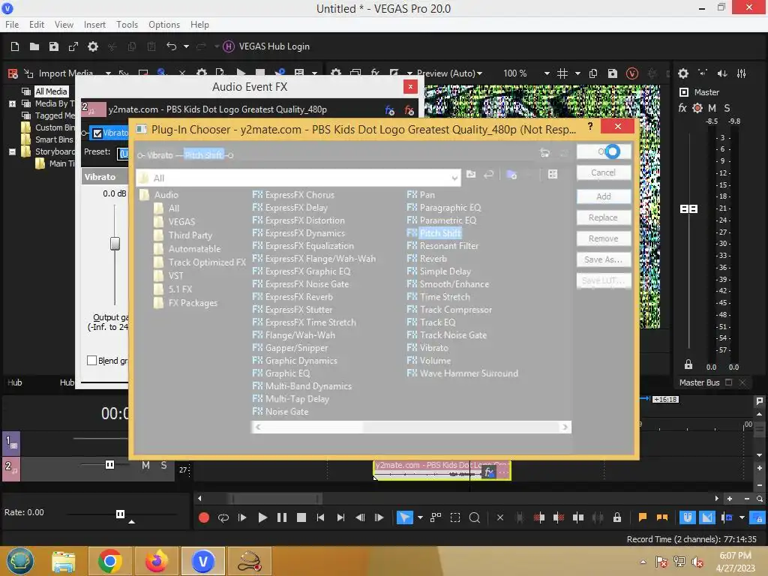Click the Remove plug-in button
The width and height of the screenshot is (768, 576).
pos(604,238)
